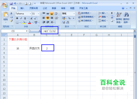Open the Tahoma font name dropdown

(30, 14)
